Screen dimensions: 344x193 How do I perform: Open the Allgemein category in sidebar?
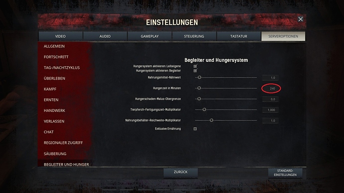point(54,46)
